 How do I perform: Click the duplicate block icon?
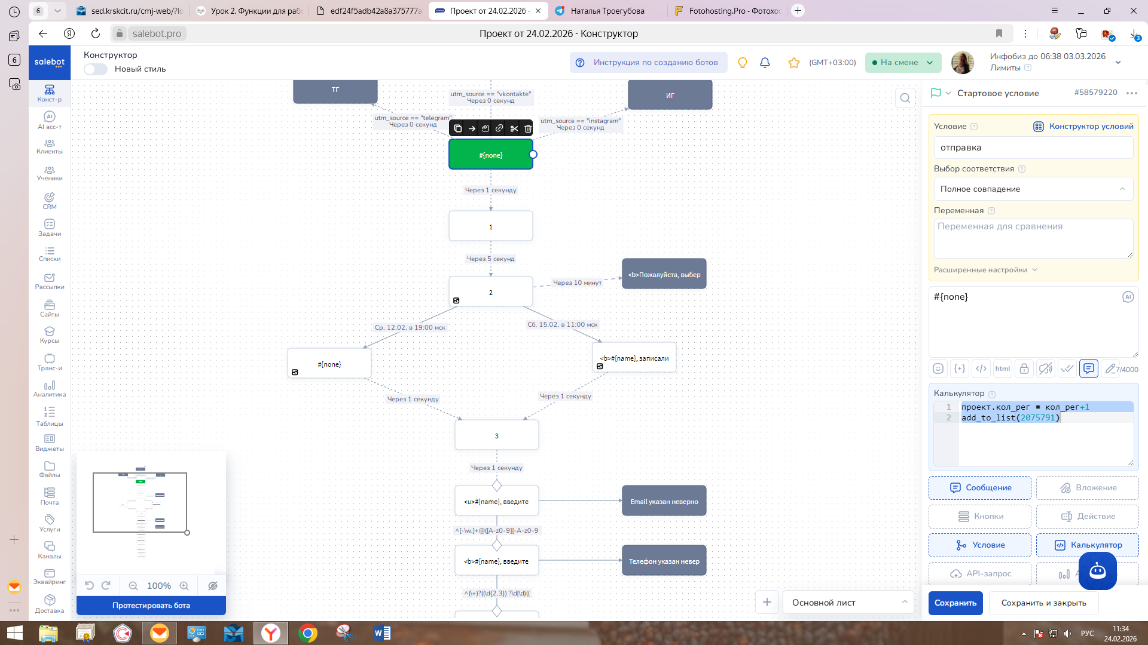click(457, 128)
